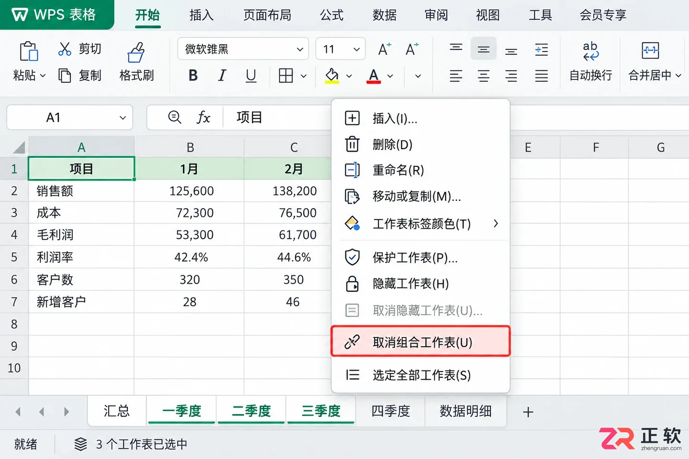Click the Cut (剪切) scissors icon

pos(65,49)
